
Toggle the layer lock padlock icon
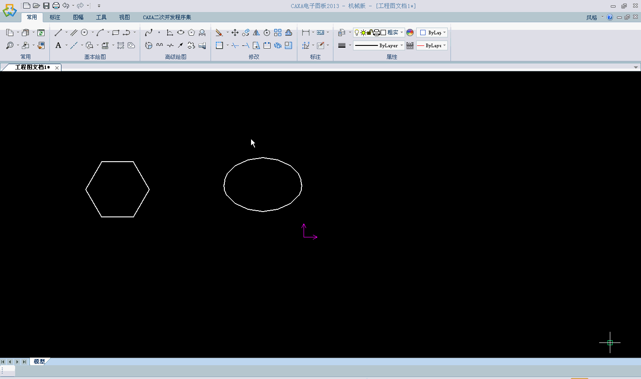(x=369, y=33)
